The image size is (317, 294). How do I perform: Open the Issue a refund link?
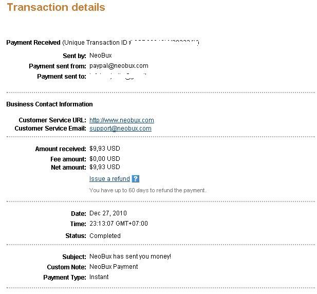109,179
